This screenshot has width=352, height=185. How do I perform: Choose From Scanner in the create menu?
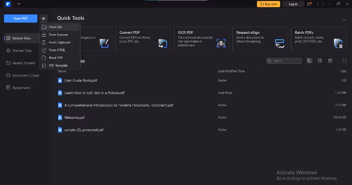pyautogui.click(x=58, y=35)
